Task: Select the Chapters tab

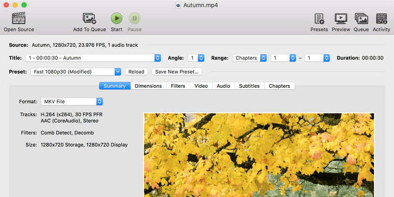Action: 279,86
